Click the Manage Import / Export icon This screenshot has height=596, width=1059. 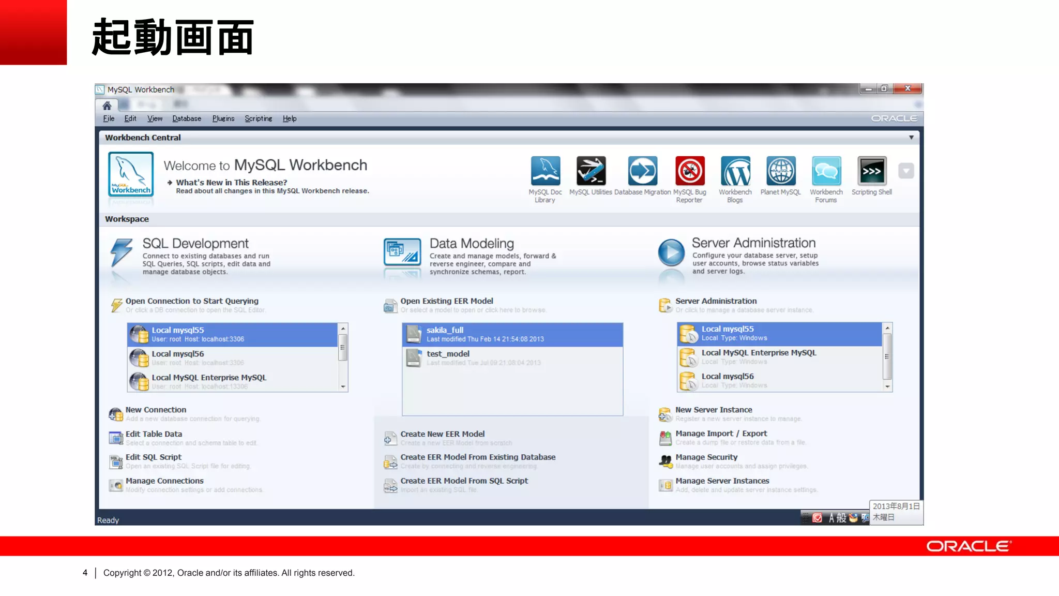coord(665,438)
